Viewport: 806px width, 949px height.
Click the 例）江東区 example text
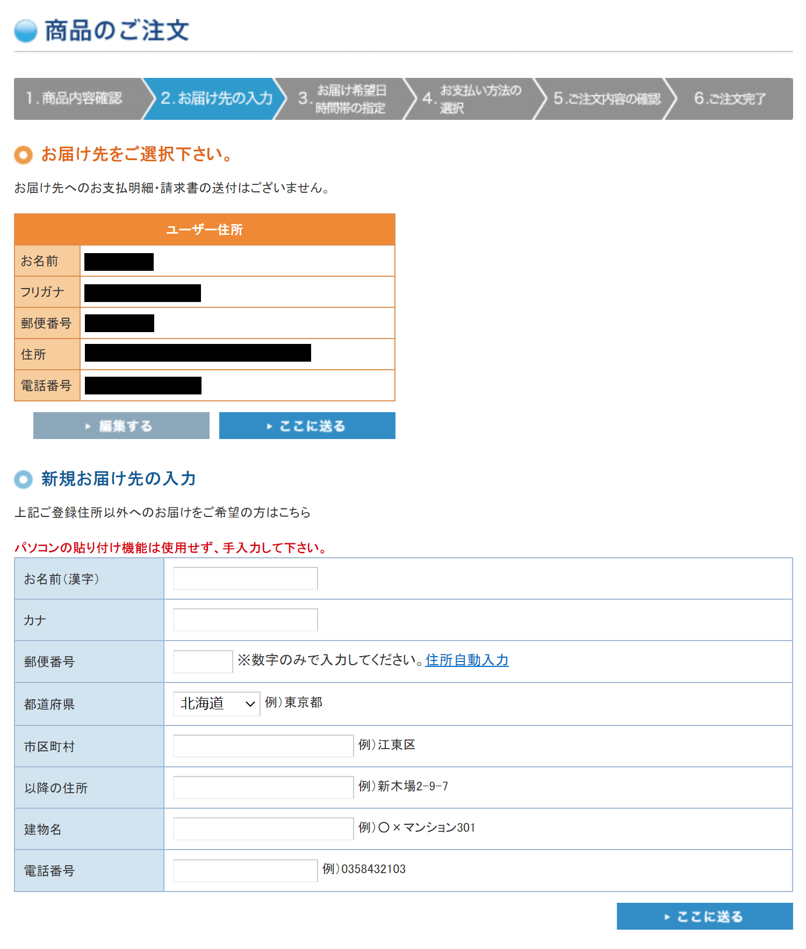pos(387,744)
